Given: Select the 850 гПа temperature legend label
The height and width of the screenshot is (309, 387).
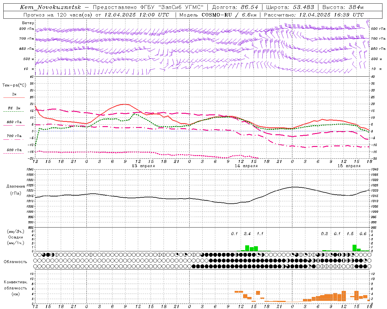Looking at the screenshot, I should pos(14,122).
